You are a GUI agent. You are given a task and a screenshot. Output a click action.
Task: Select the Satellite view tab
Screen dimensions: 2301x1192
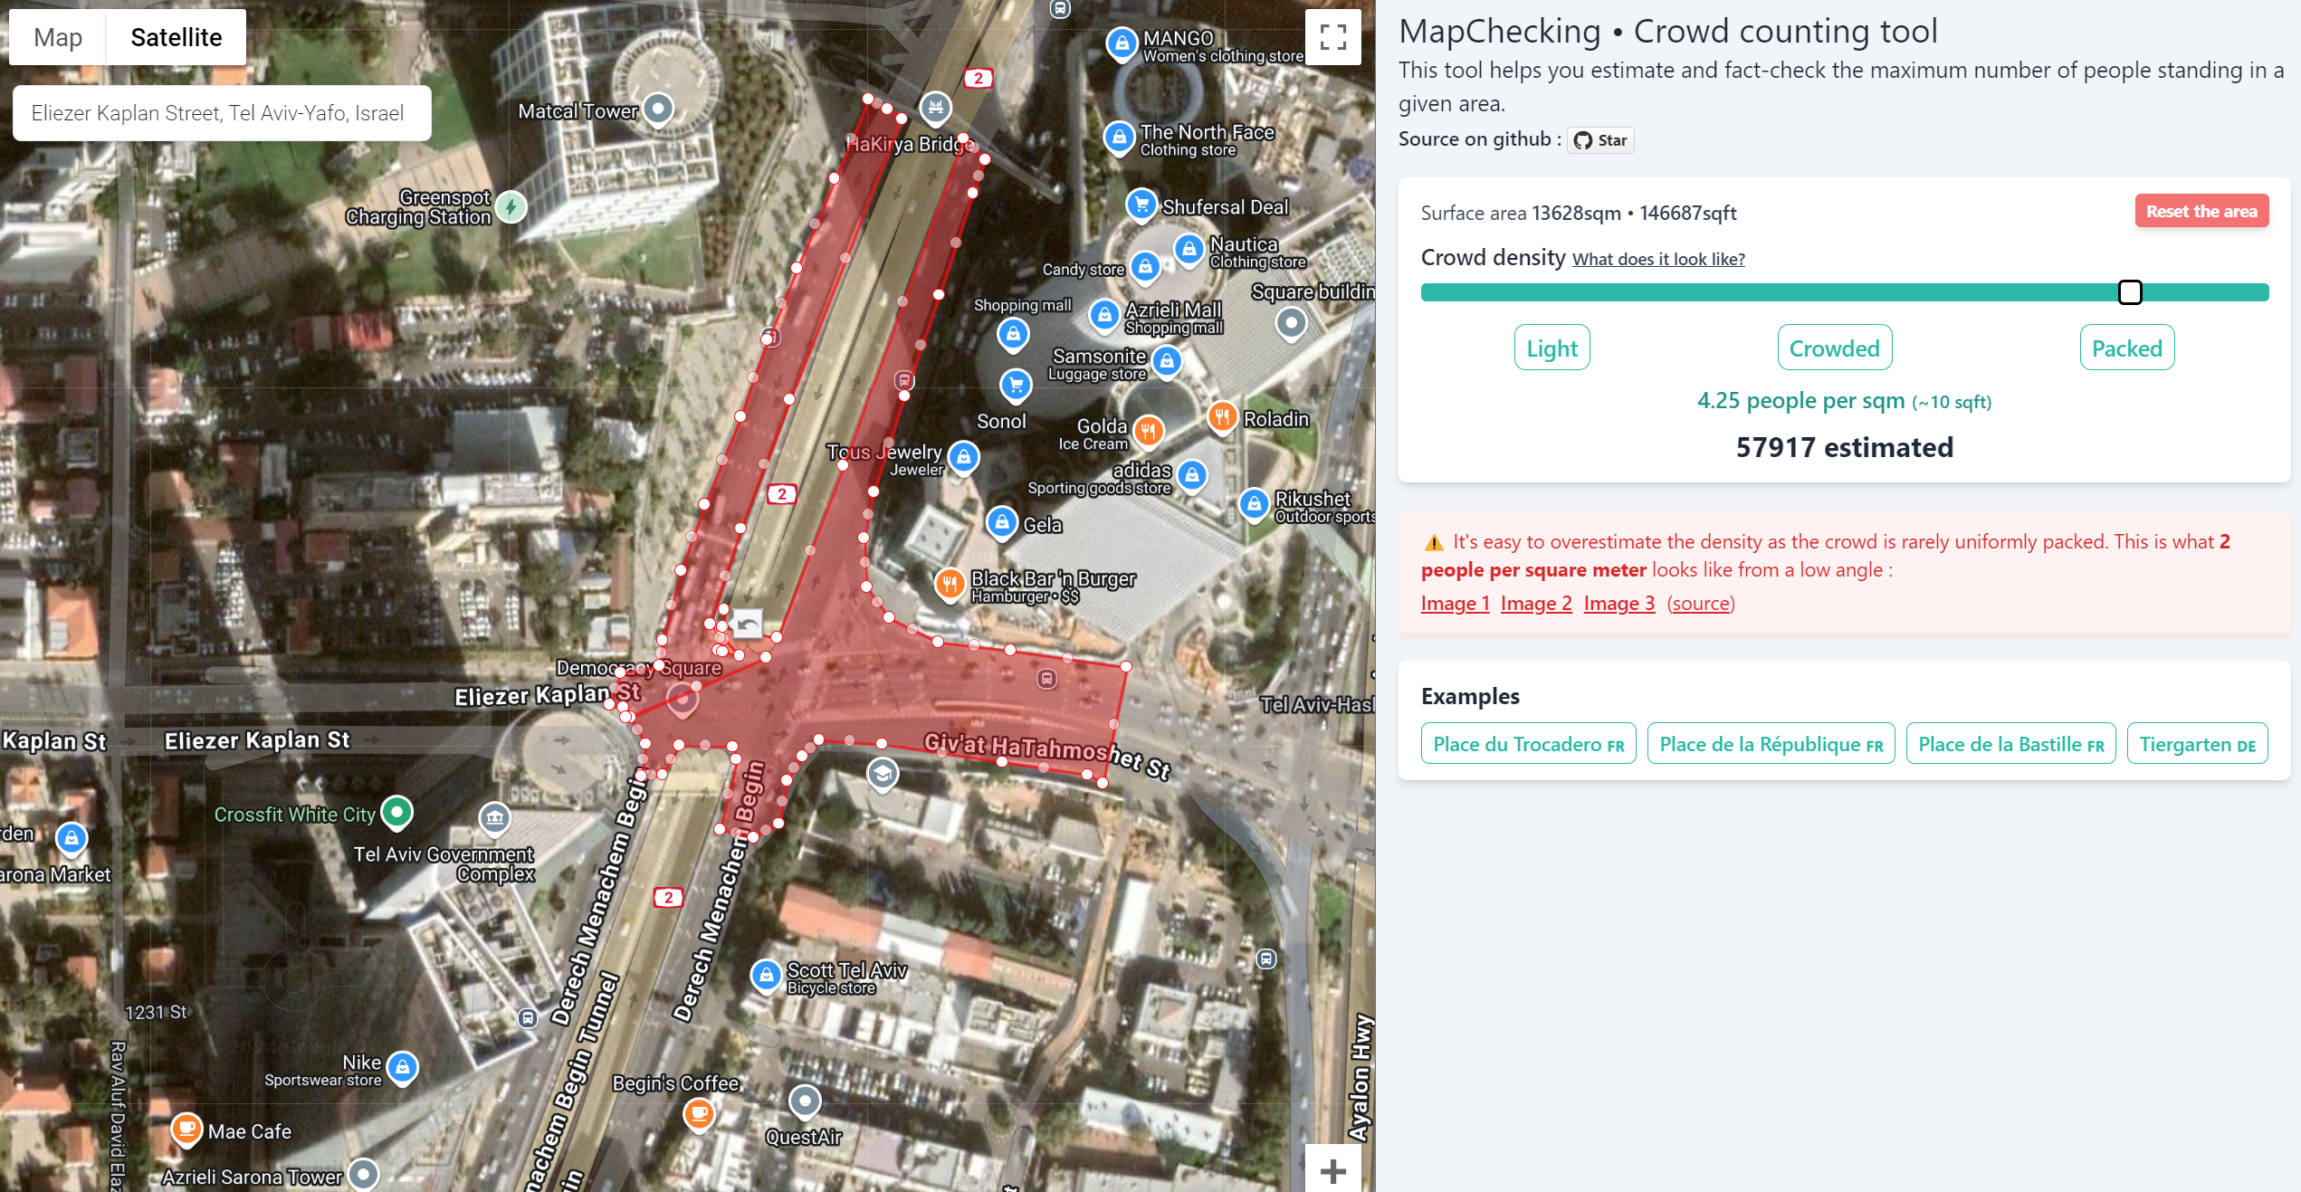pyautogui.click(x=176, y=37)
